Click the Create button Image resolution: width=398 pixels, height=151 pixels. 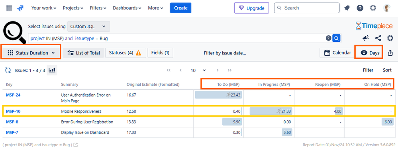(181, 8)
